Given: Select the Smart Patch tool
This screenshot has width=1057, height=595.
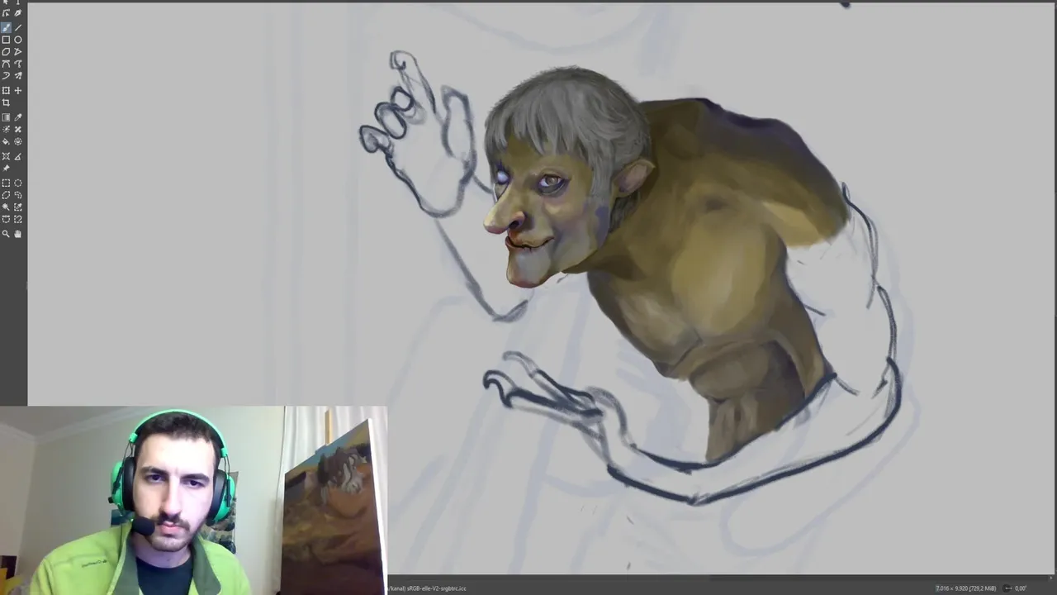Looking at the screenshot, I should point(17,129).
